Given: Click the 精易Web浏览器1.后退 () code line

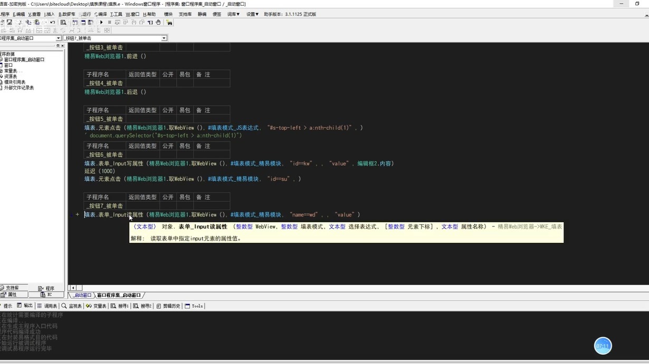Looking at the screenshot, I should 115,92.
